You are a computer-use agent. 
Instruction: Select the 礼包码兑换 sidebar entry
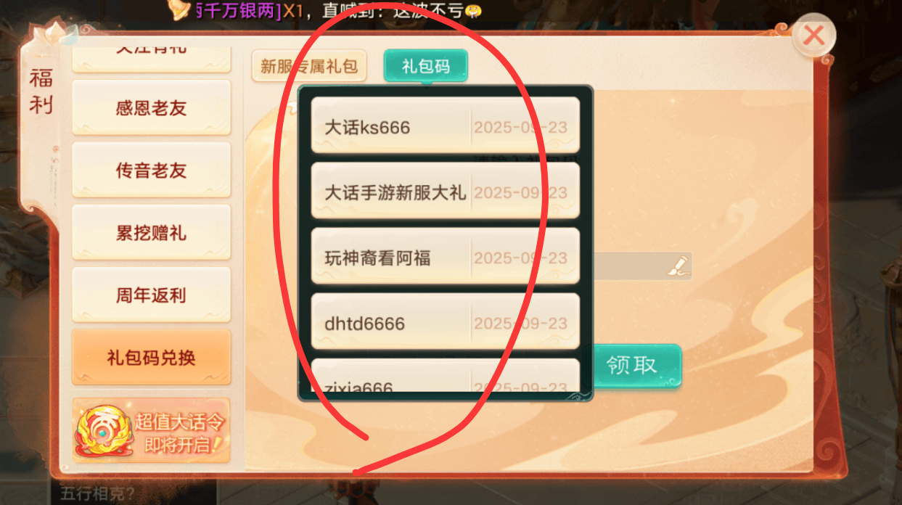(151, 358)
